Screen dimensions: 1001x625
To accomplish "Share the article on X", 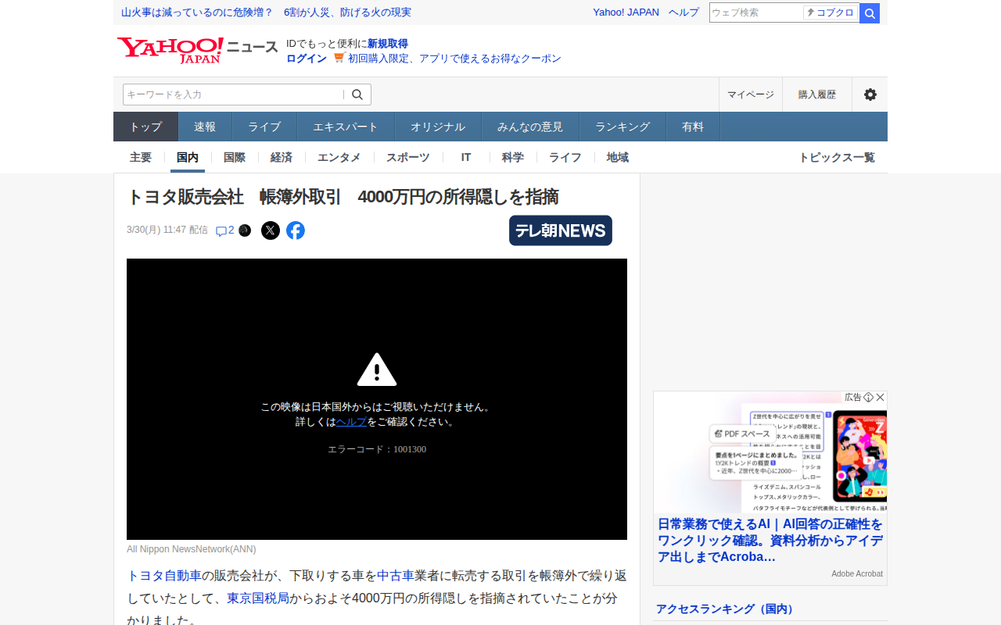I will (271, 230).
